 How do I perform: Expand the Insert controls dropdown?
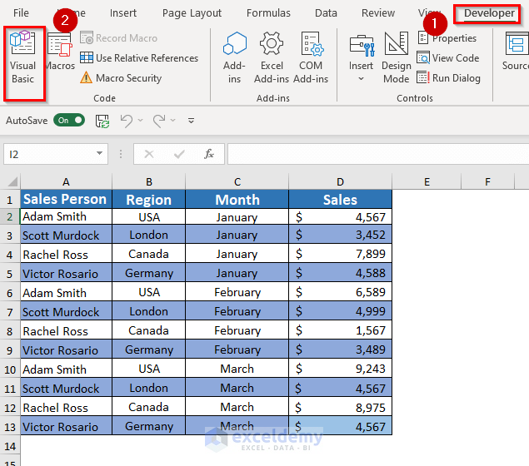tap(361, 79)
